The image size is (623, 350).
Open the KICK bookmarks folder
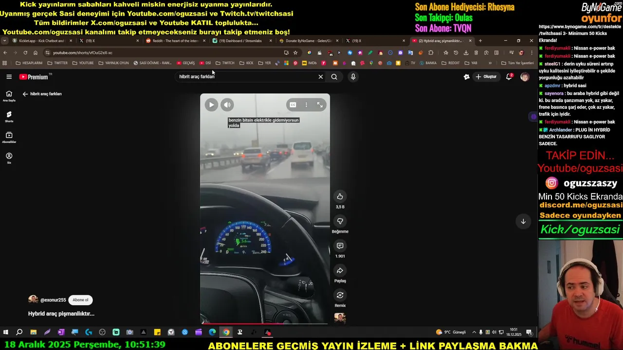(246, 63)
